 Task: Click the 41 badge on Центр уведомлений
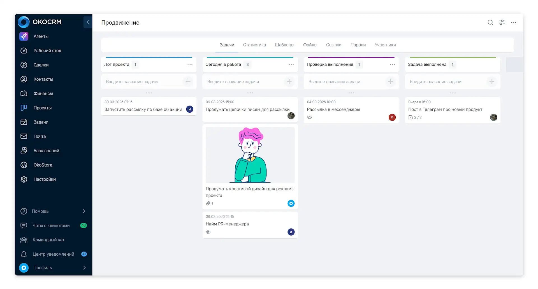coord(84,254)
